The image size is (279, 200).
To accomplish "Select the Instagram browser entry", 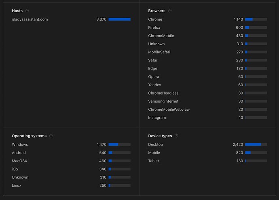I will tap(156, 118).
